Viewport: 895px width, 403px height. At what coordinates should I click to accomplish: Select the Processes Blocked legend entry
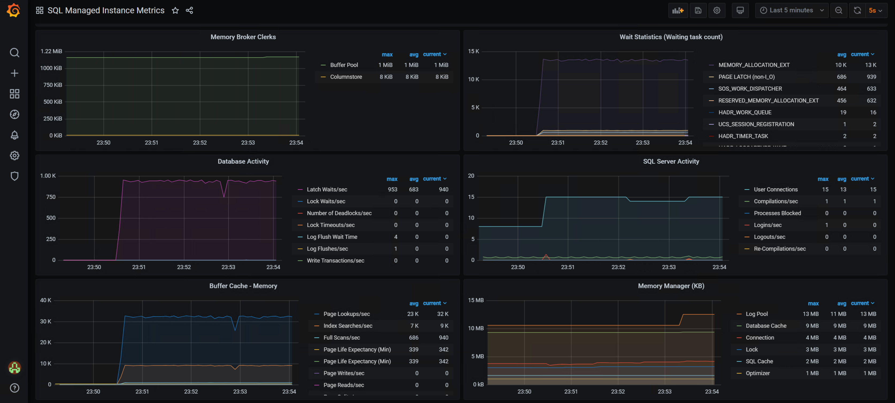777,213
